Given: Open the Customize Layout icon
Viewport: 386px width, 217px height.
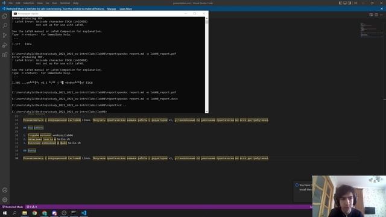Looking at the screenshot, I should click(x=355, y=3).
